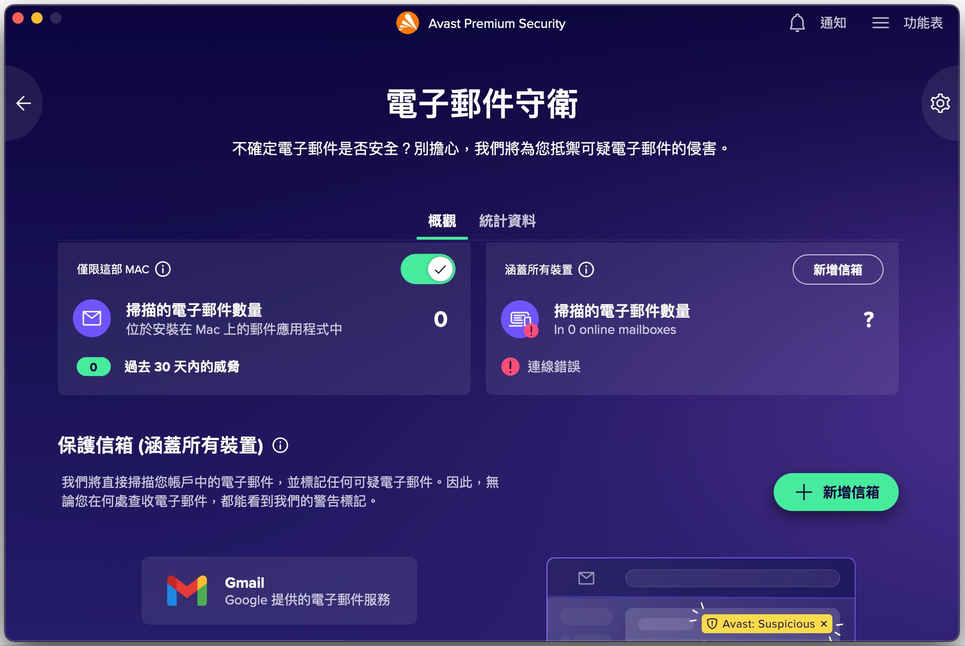Screen dimensions: 965x646
Task: Choose the Gmail mailbox provider card
Action: click(x=279, y=591)
